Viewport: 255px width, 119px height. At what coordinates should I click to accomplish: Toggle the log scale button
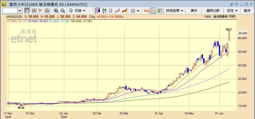click(x=146, y=11)
